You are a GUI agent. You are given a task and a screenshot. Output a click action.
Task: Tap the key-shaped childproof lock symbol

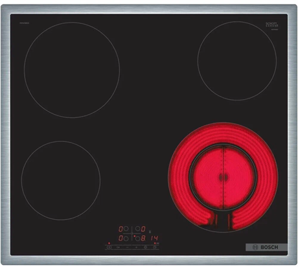coord(118,247)
